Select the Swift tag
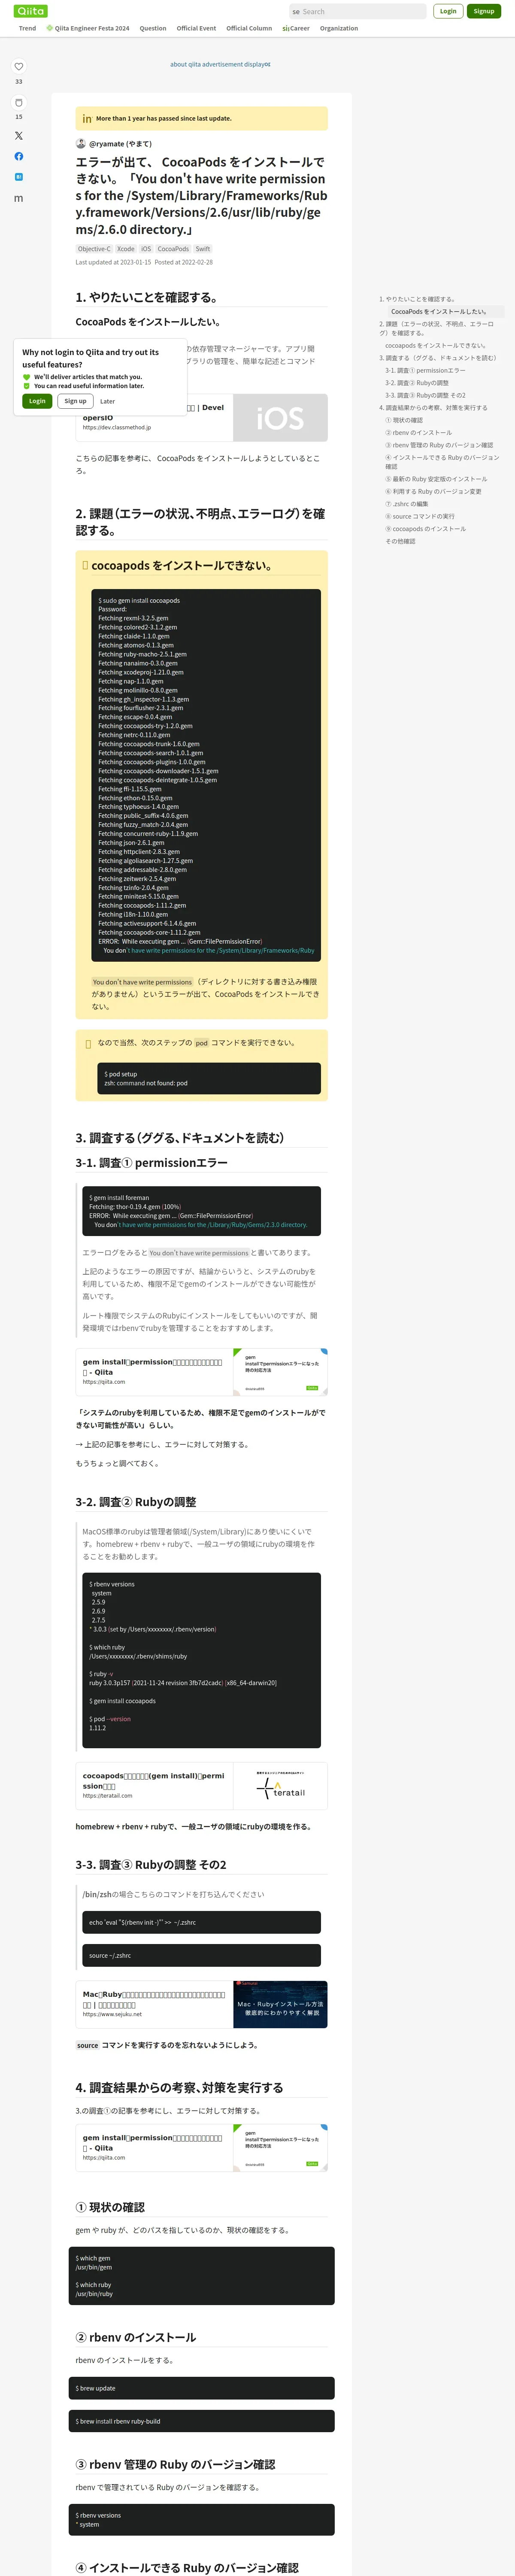Screen dimensions: 515x2576 click(x=203, y=249)
